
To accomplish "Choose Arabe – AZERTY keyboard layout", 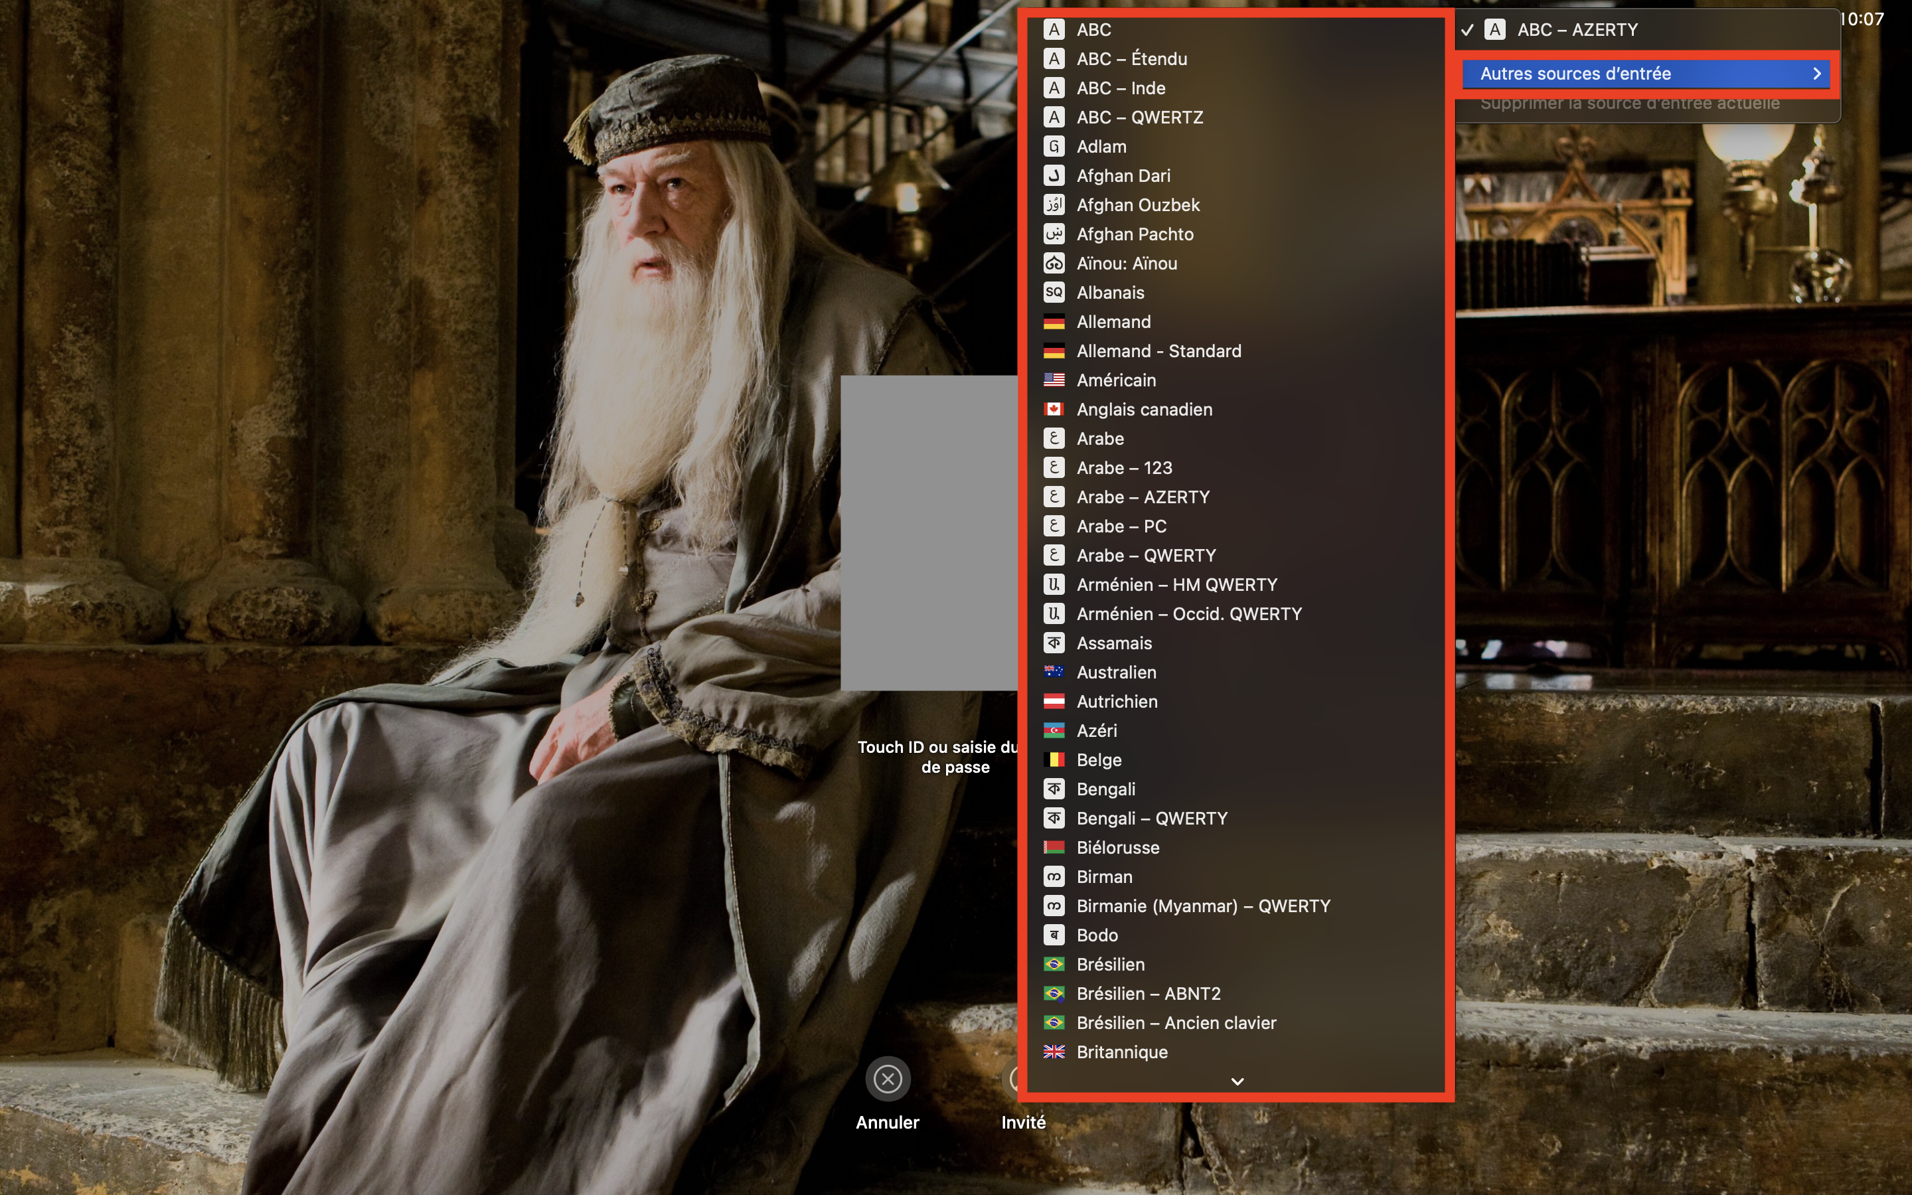I will point(1143,497).
